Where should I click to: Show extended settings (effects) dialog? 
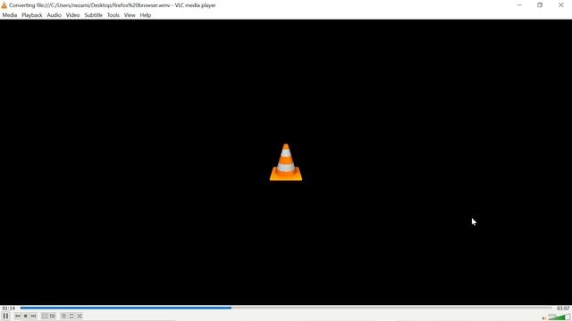[x=53, y=316]
